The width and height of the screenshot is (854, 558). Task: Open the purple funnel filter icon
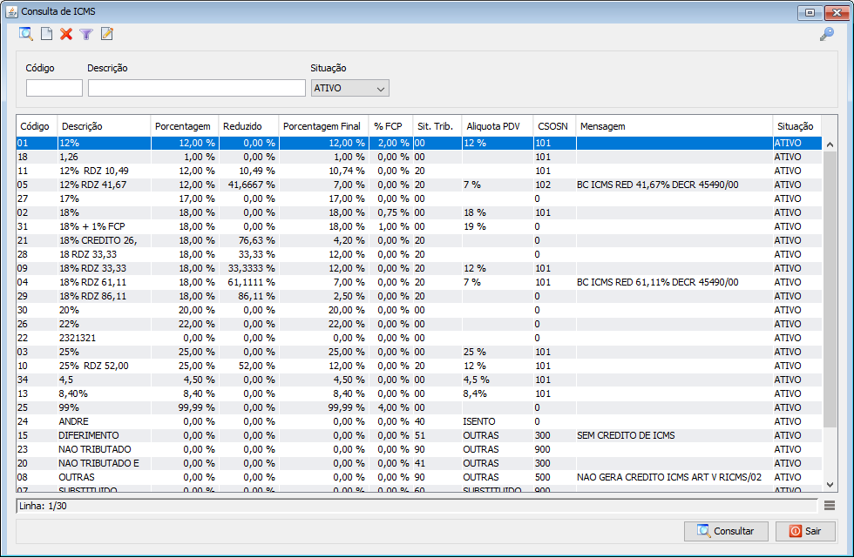point(86,34)
